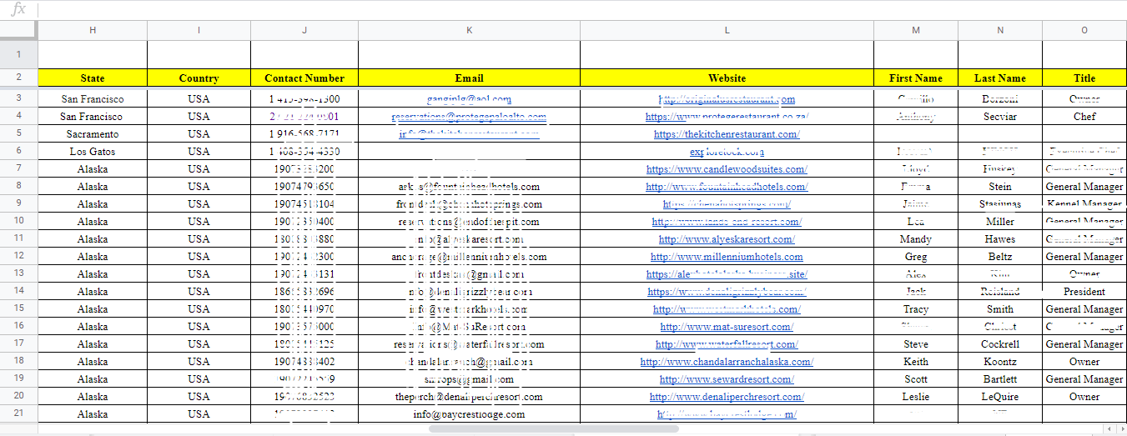The image size is (1127, 436).
Task: Select the cell containing Stein
Action: (x=1000, y=187)
